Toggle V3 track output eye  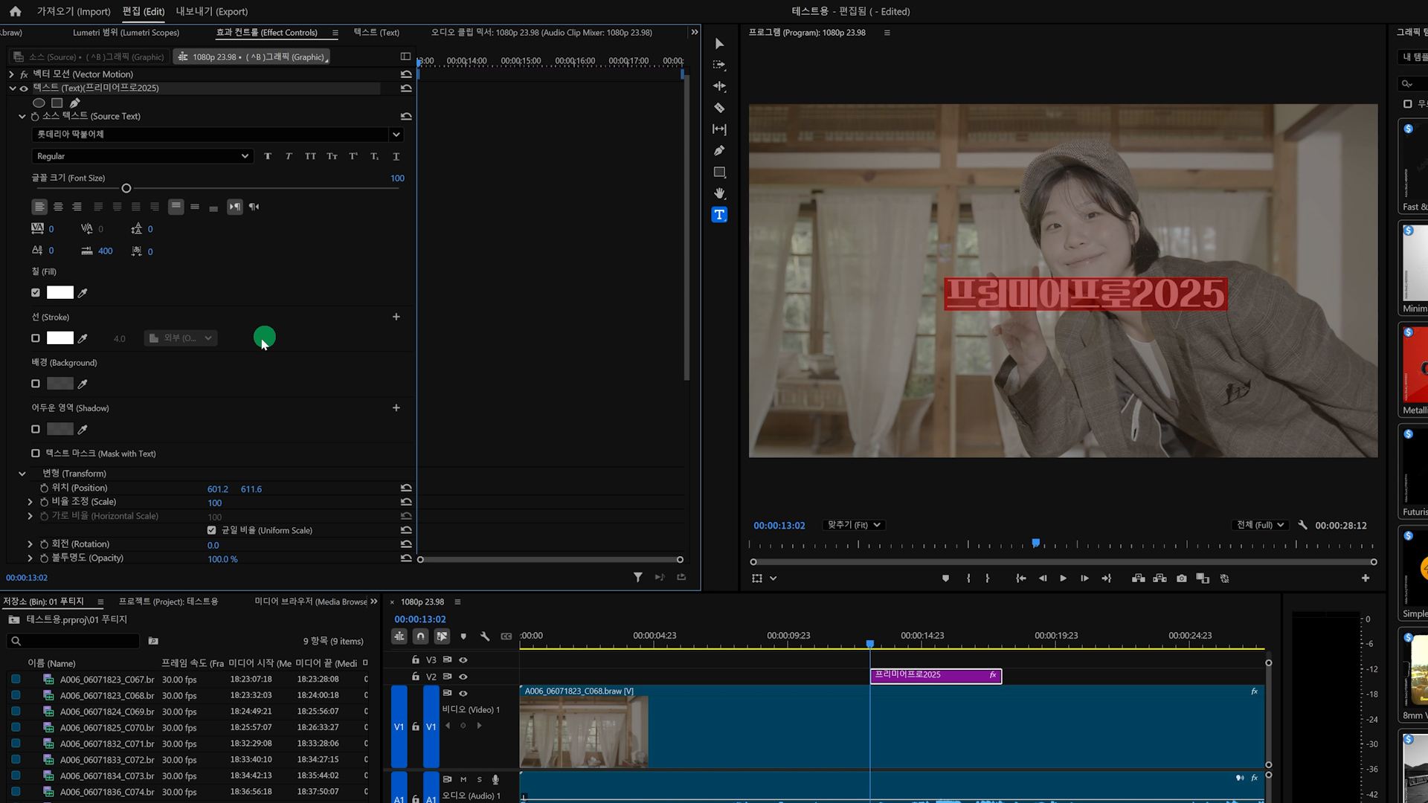[463, 660]
